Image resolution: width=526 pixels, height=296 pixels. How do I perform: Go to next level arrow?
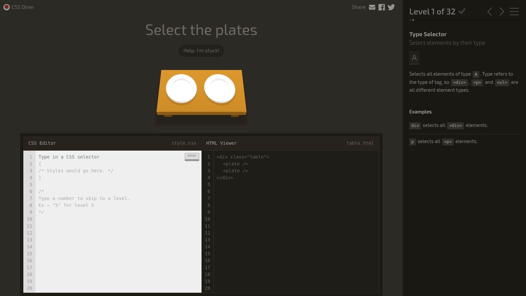coord(502,12)
